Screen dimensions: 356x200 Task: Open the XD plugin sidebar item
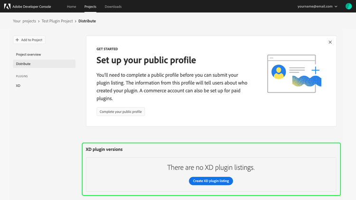click(x=18, y=86)
